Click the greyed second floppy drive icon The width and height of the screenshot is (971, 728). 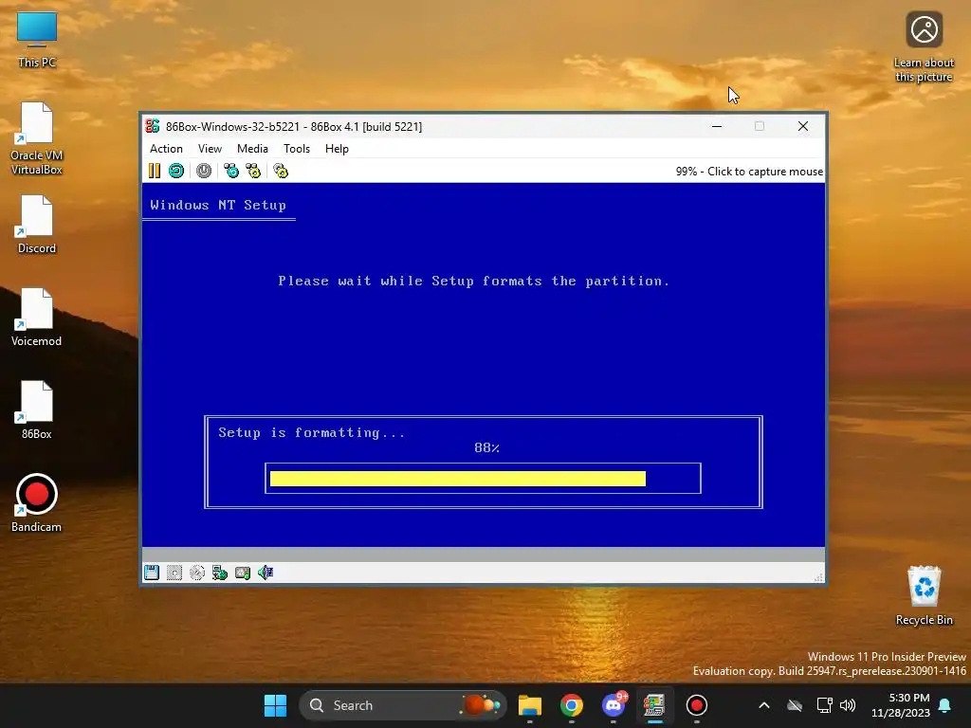pyautogui.click(x=174, y=573)
